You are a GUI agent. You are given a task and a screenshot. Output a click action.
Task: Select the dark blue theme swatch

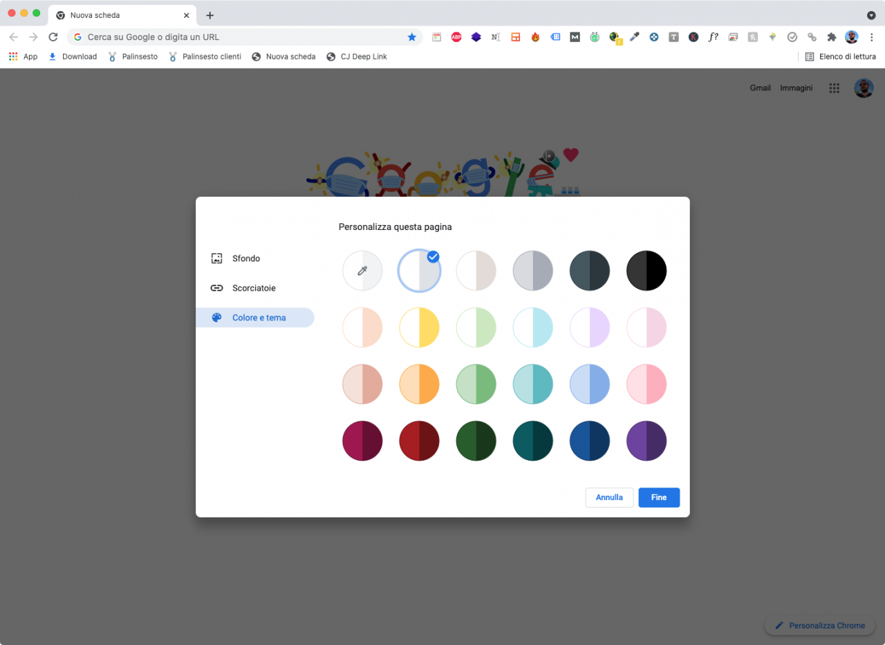pos(589,441)
